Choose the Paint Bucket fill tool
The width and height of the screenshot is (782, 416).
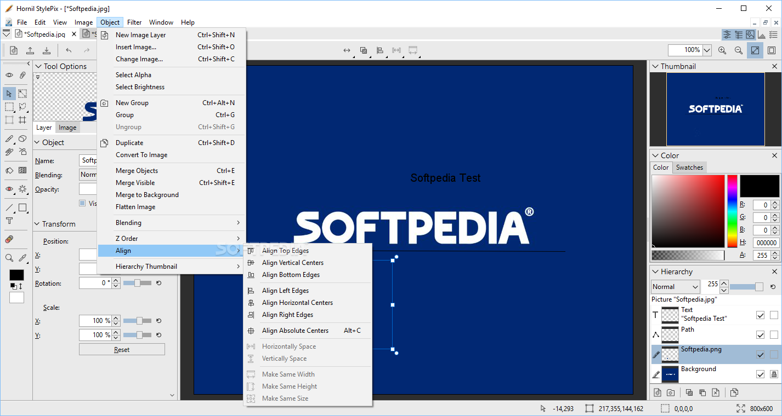click(x=9, y=170)
